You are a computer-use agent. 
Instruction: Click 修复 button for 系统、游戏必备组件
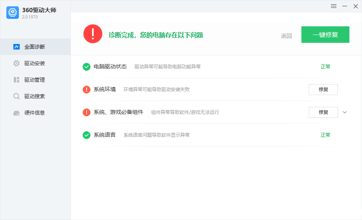(323, 112)
